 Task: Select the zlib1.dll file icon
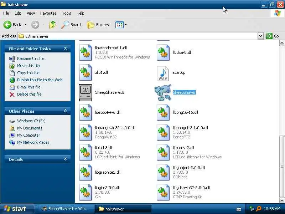(x=85, y=72)
